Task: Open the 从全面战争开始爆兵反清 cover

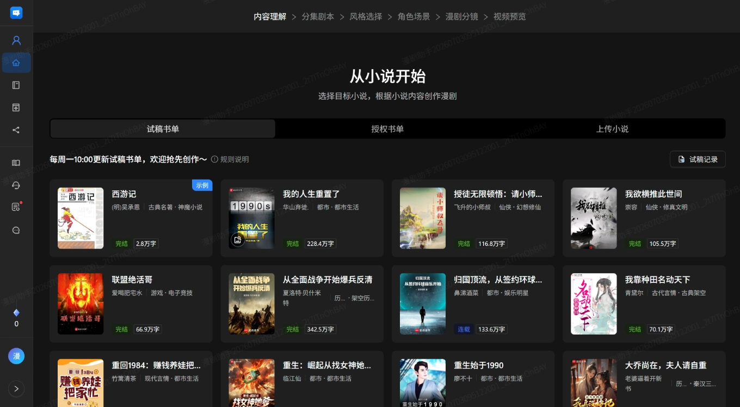Action: 251,304
